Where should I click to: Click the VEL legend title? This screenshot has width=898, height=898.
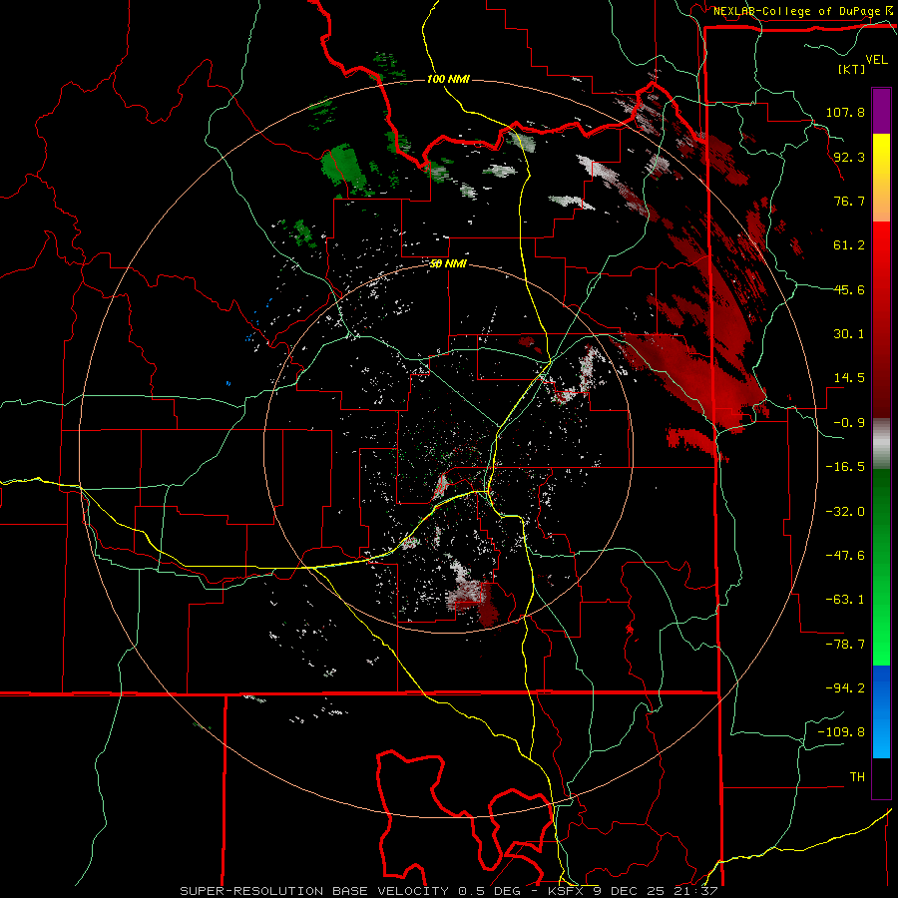click(x=876, y=59)
